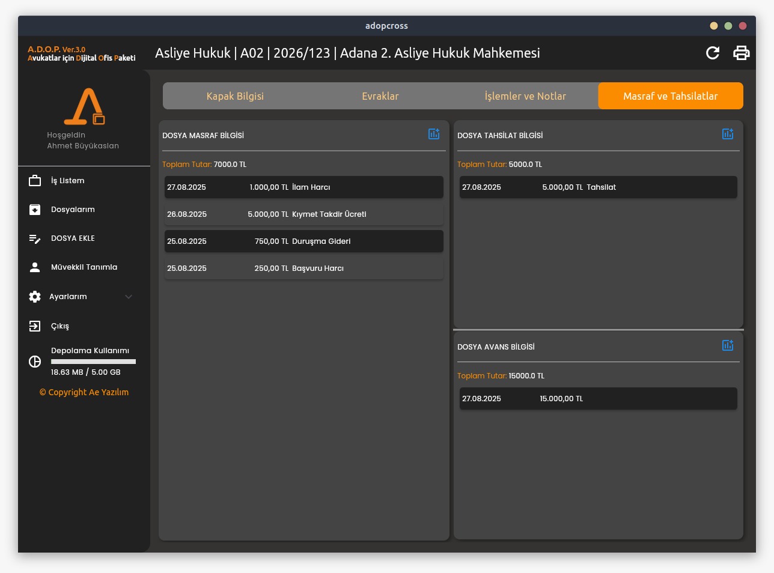This screenshot has width=774, height=573.
Task: Click the Müvekkil Tanımla person icon
Action: [35, 267]
